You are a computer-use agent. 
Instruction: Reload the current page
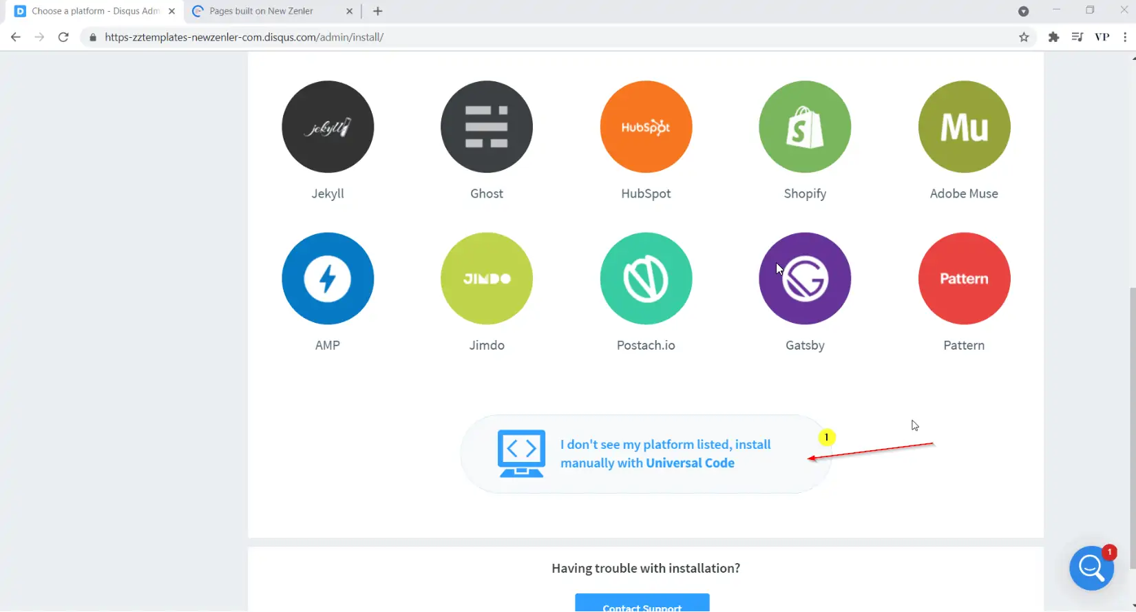63,37
